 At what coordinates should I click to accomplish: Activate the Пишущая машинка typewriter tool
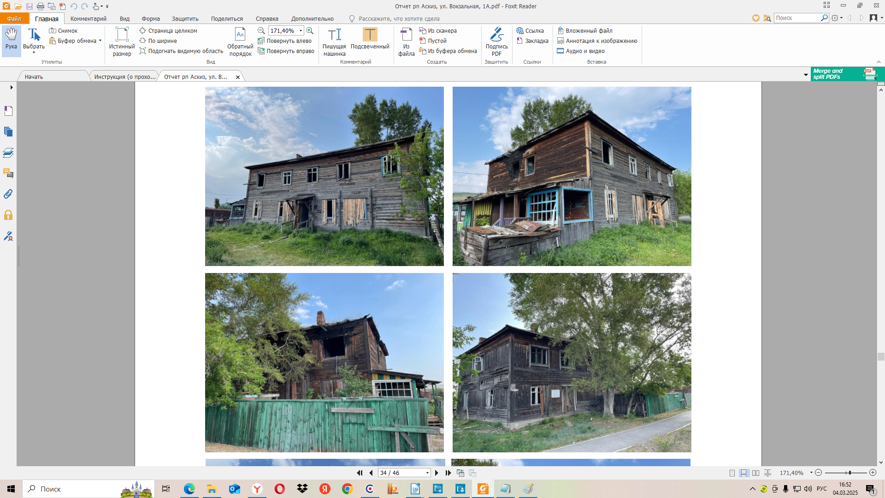coord(334,41)
